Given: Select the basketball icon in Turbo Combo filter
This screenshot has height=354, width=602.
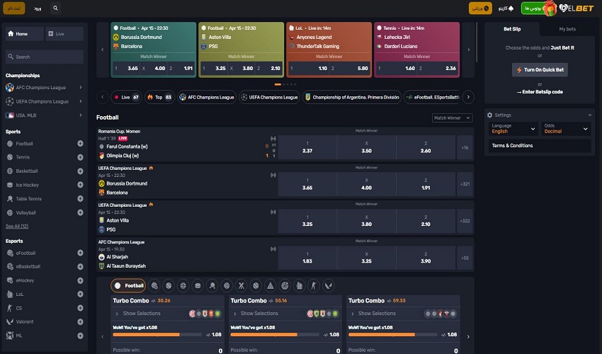Looking at the screenshot, I should point(183,285).
